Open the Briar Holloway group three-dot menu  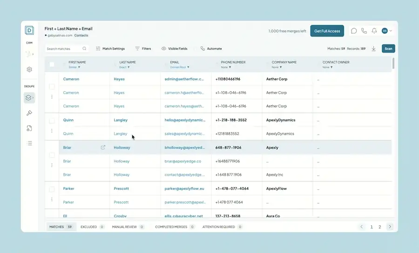coord(52,165)
